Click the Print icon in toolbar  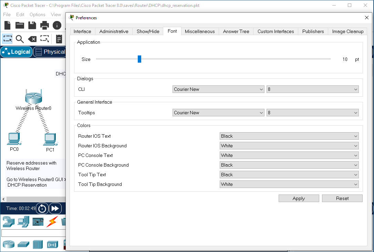tap(44, 25)
